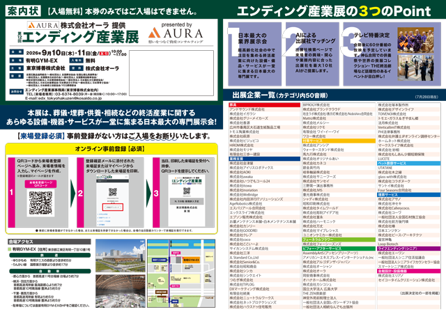Click the venue access map
446x312 pixels.
181,273
